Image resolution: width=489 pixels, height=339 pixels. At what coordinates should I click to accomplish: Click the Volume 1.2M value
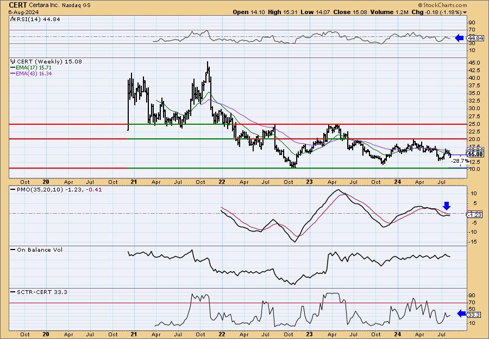coord(389,12)
